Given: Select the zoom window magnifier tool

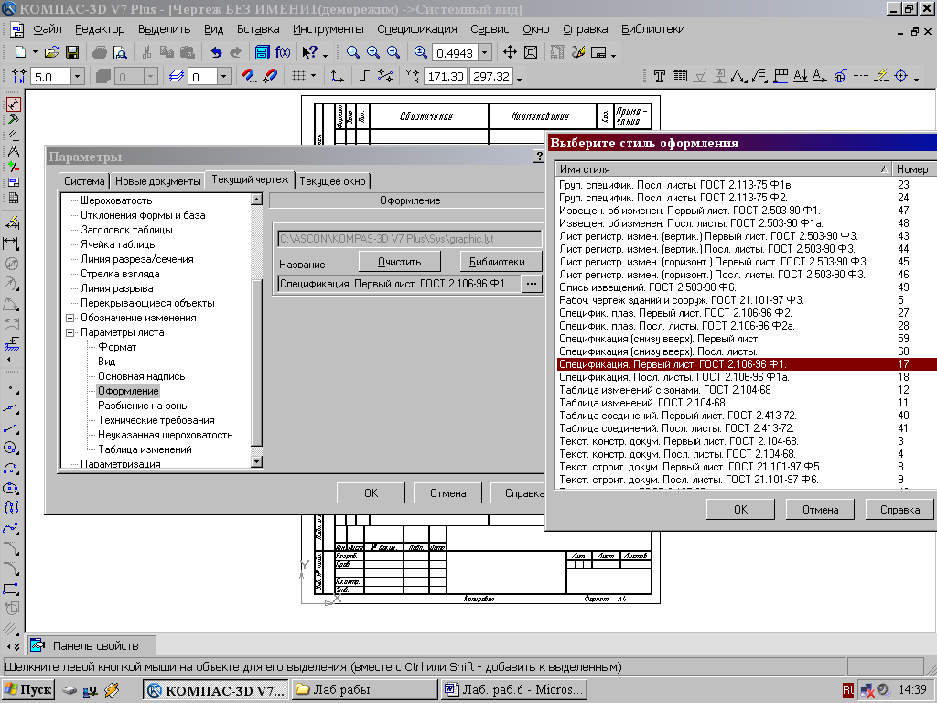Looking at the screenshot, I should coord(353,52).
